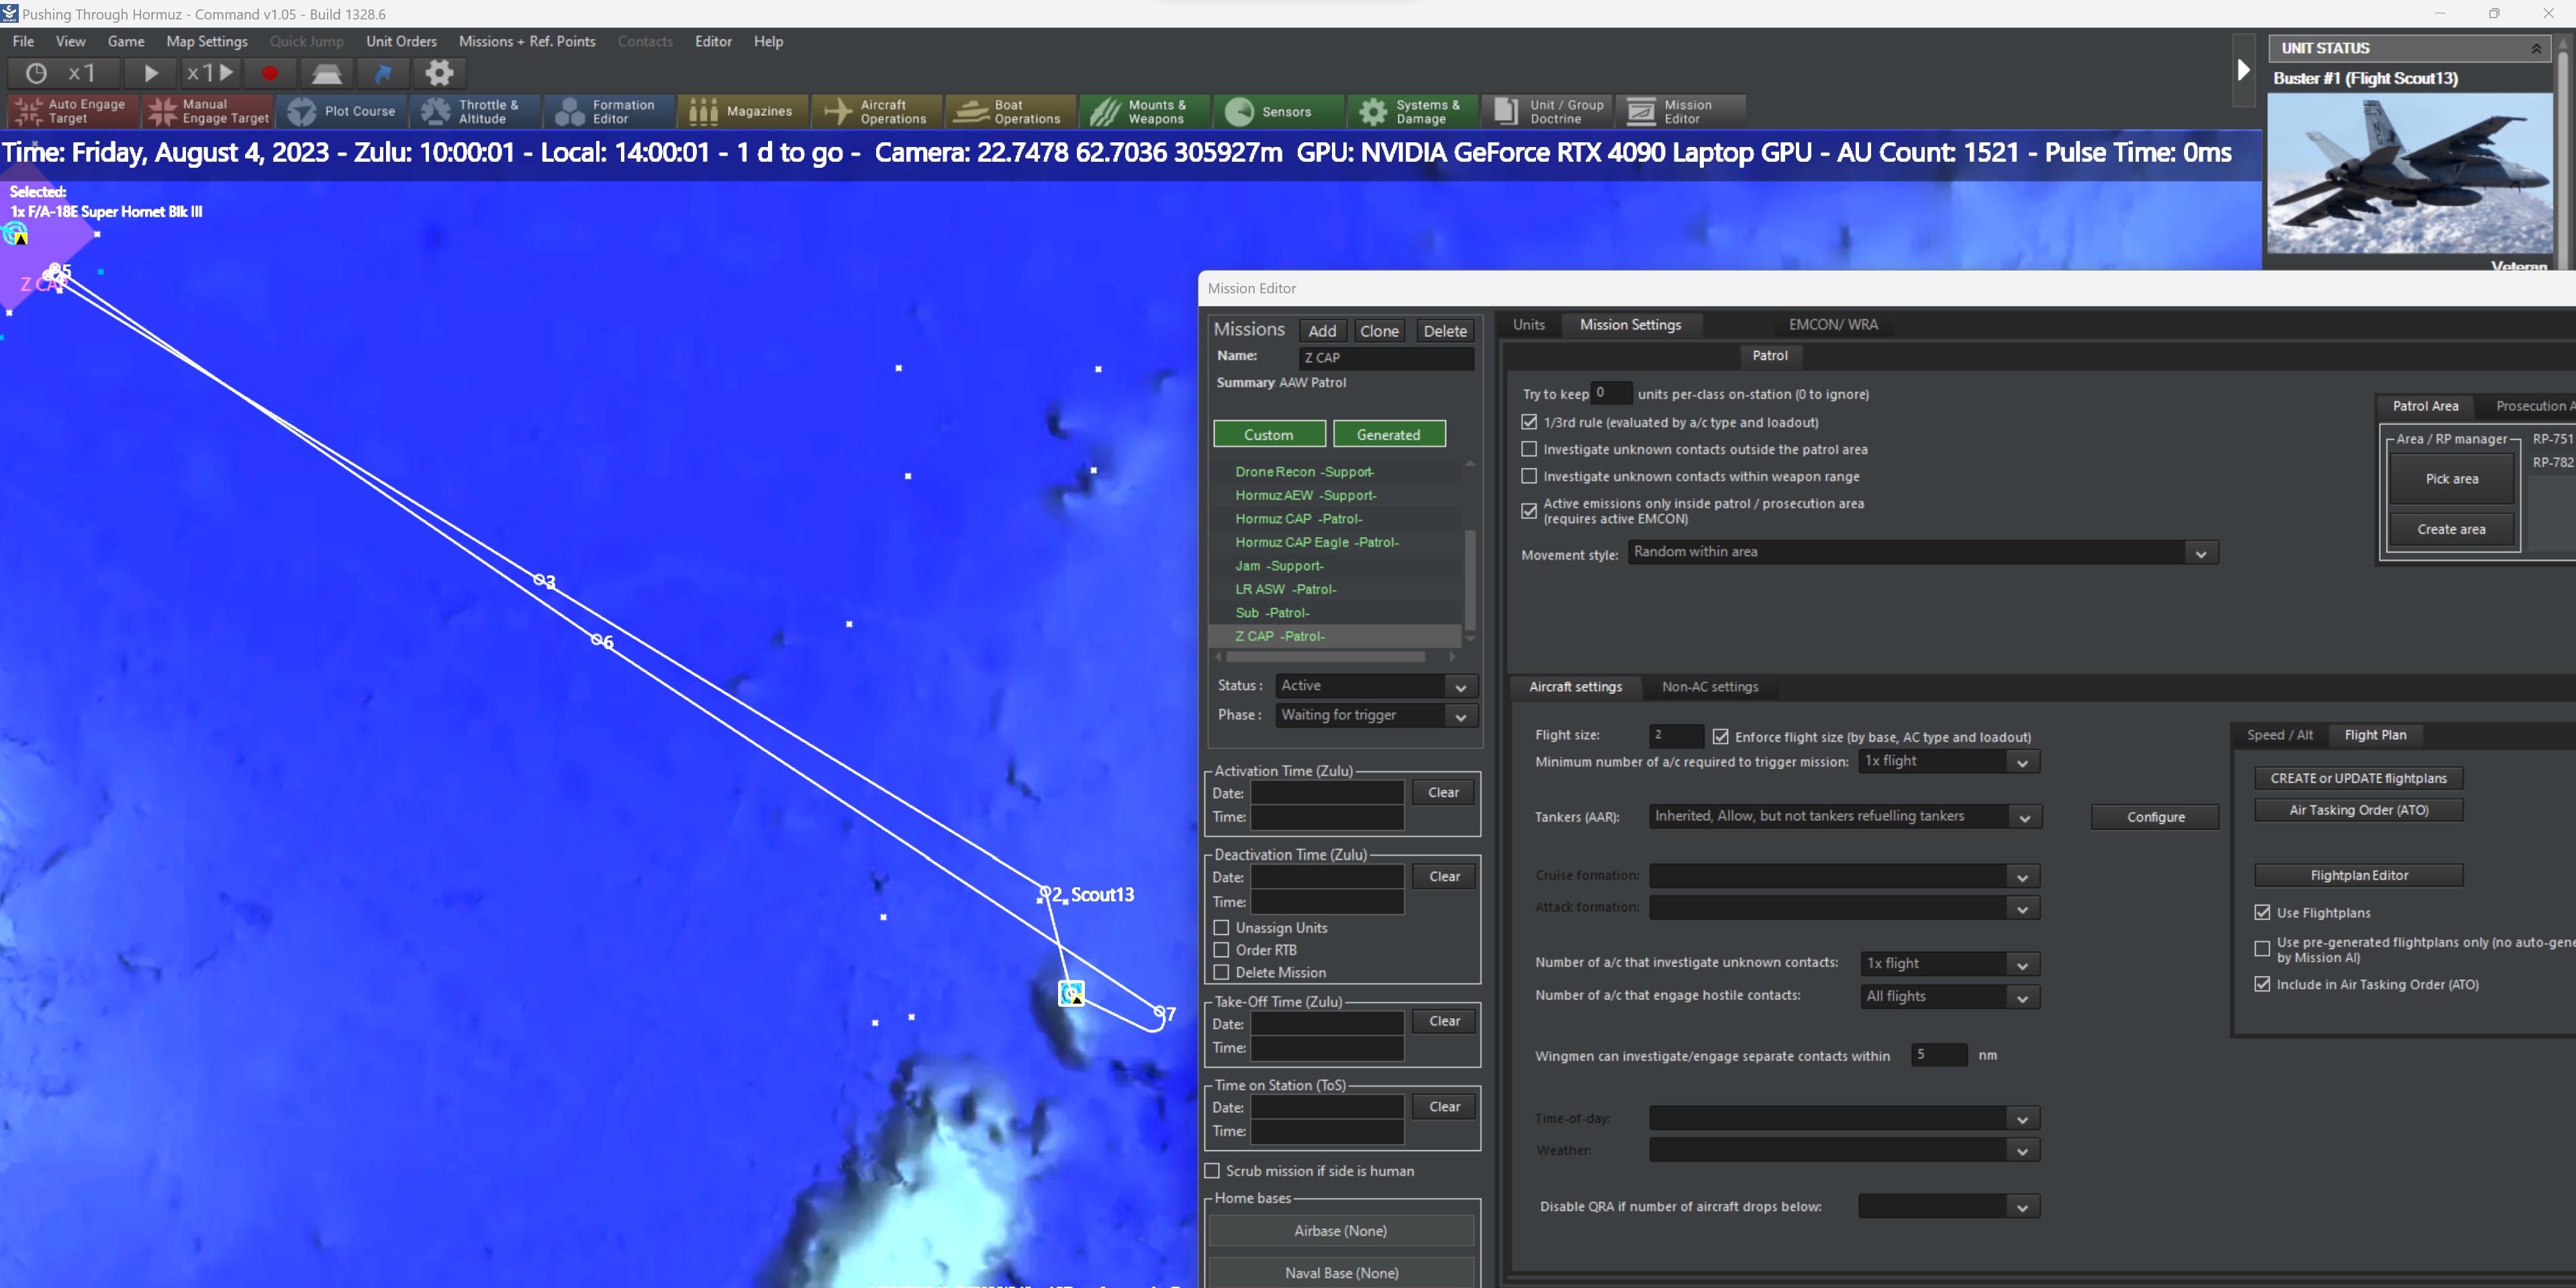Open Boat Operations
Viewport: 2576px width, 1288px height.
(1011, 111)
